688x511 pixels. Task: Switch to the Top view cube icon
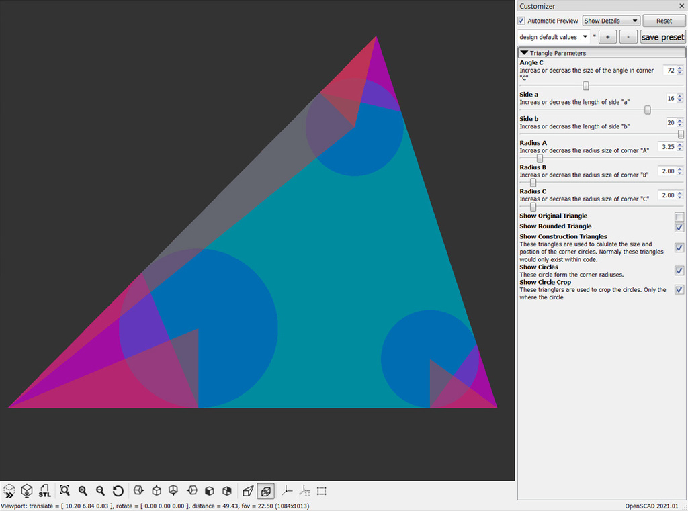157,491
